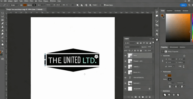193x99 pixels.
Task: Open the Layers panel stack icon in dock
Action: click(x=157, y=40)
